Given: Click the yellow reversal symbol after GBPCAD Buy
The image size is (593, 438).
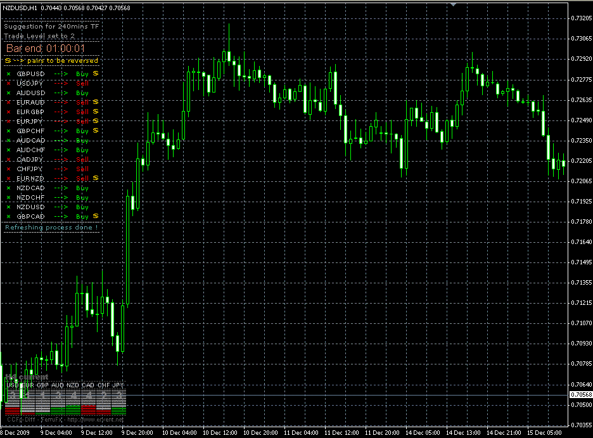Looking at the screenshot, I should tap(96, 216).
